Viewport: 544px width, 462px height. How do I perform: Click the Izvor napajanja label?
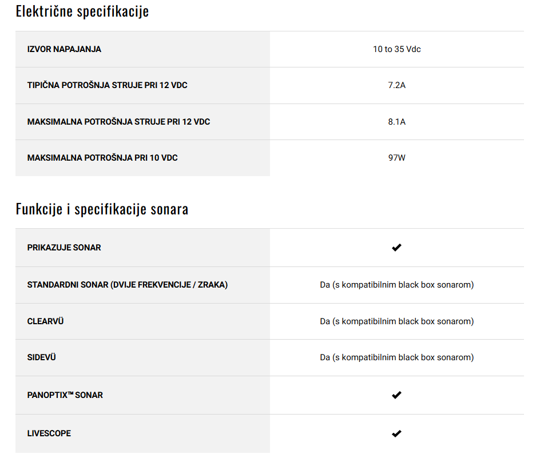(x=64, y=49)
